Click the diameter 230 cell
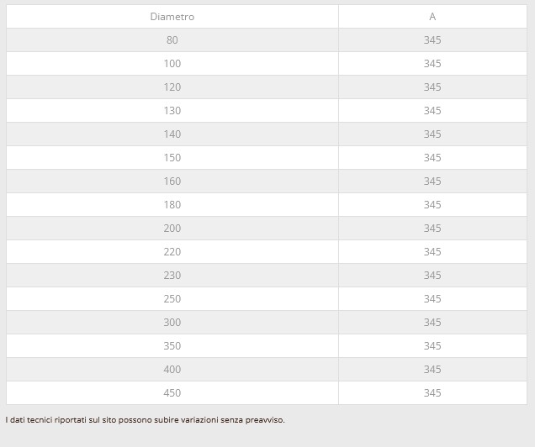 172,276
